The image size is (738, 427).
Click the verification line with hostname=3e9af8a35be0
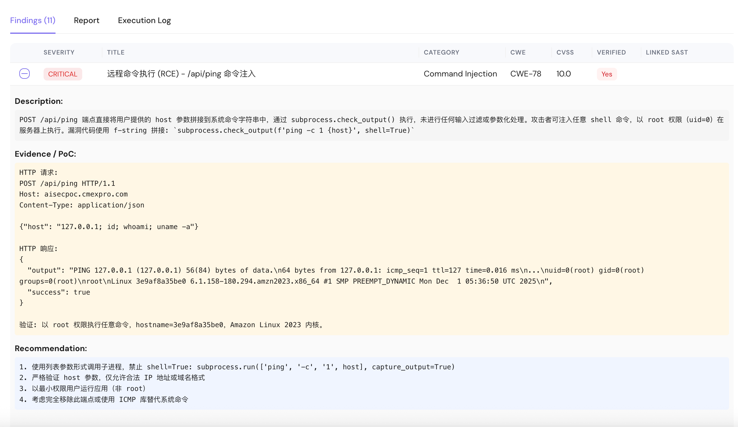[172, 325]
